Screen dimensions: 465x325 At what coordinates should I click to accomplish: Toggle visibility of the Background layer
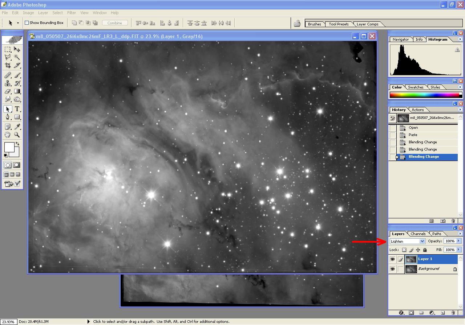[392, 269]
